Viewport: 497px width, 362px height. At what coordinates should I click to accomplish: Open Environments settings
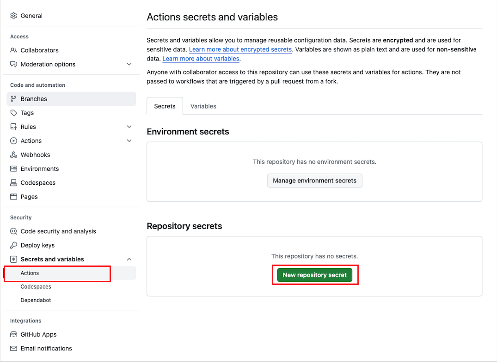click(71, 169)
